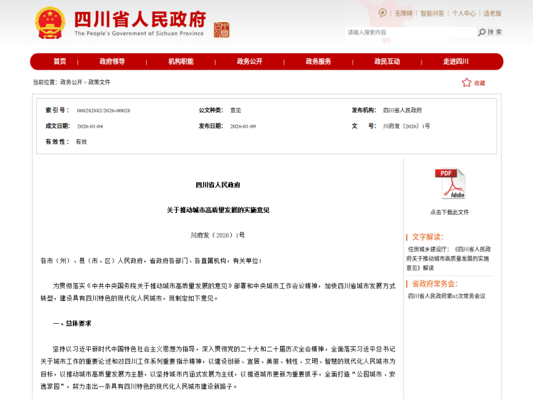The height and width of the screenshot is (399, 533).
Task: Select 首页 in the red navigation bar
Action: click(x=59, y=62)
